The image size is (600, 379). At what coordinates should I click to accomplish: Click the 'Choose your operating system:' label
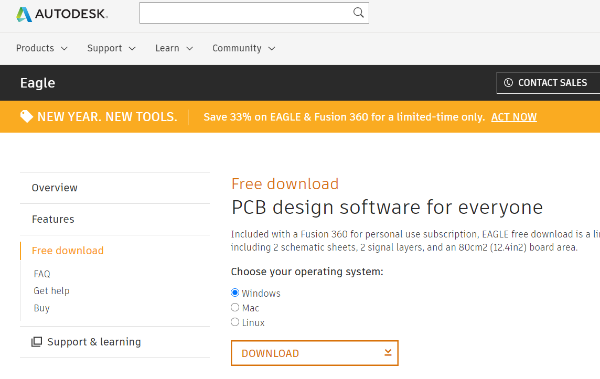[x=307, y=272]
